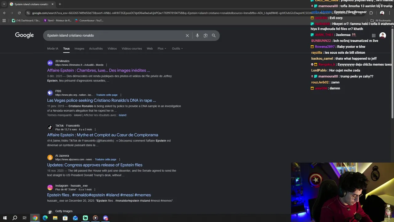Open Outlook from the taskbar
This screenshot has height=222, width=394.
75,218
